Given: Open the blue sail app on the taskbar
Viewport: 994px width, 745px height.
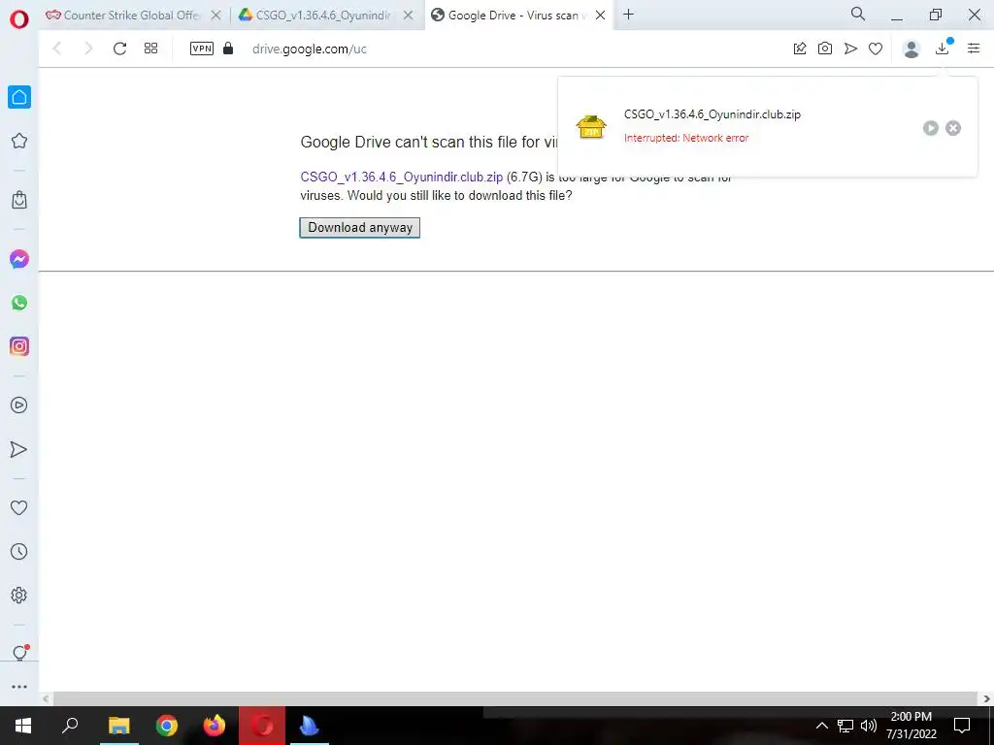Looking at the screenshot, I should [x=310, y=726].
